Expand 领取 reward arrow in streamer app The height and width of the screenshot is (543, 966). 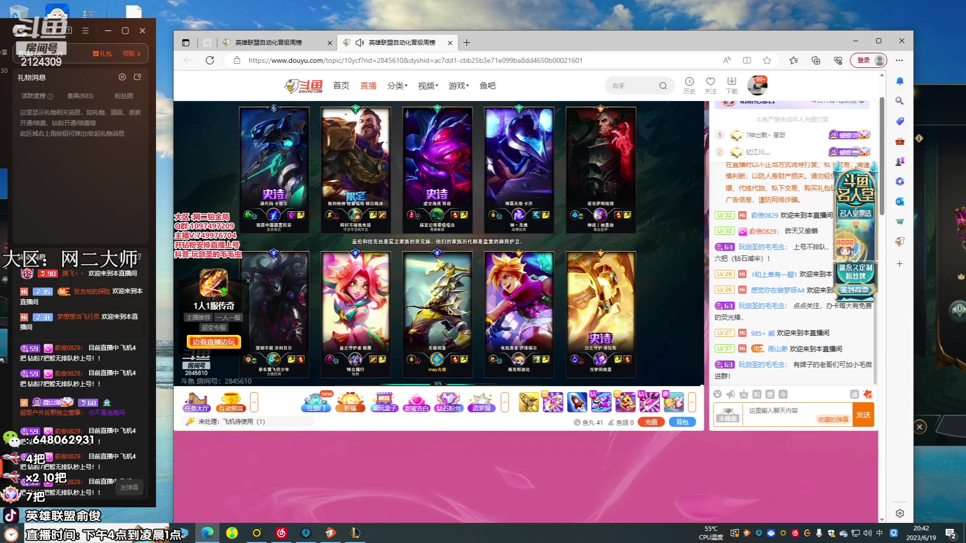click(x=132, y=53)
